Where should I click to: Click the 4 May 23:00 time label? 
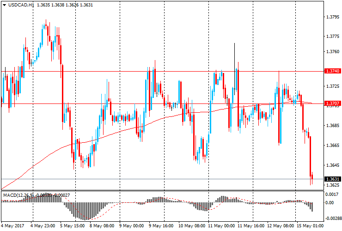(x=43, y=226)
